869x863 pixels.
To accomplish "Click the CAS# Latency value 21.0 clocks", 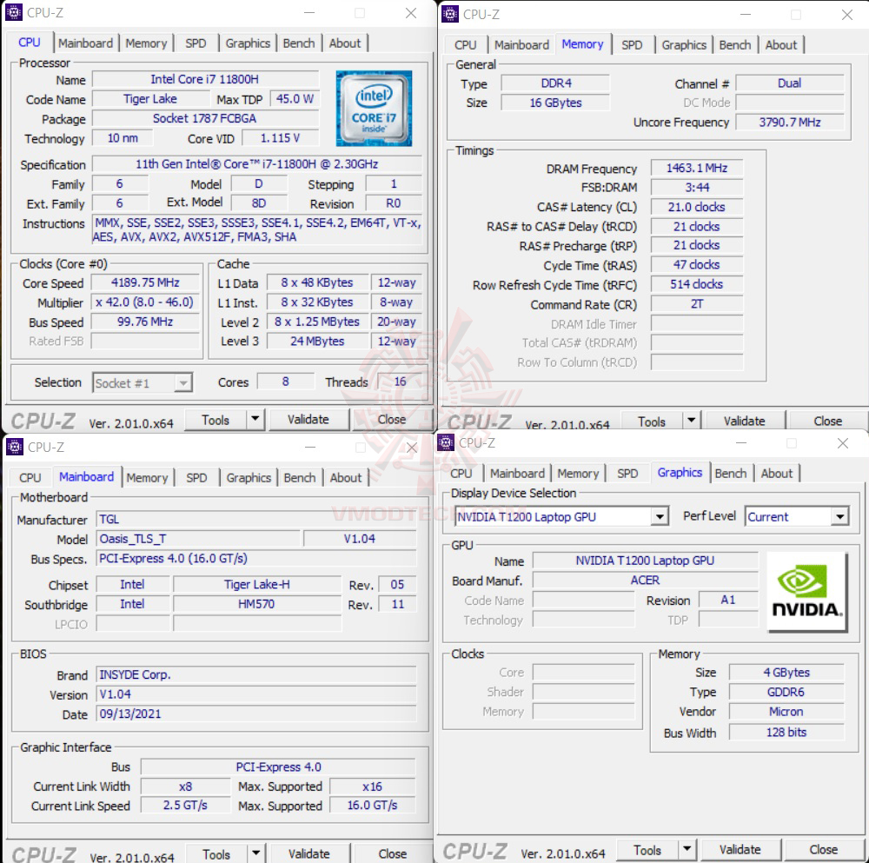I will click(697, 207).
